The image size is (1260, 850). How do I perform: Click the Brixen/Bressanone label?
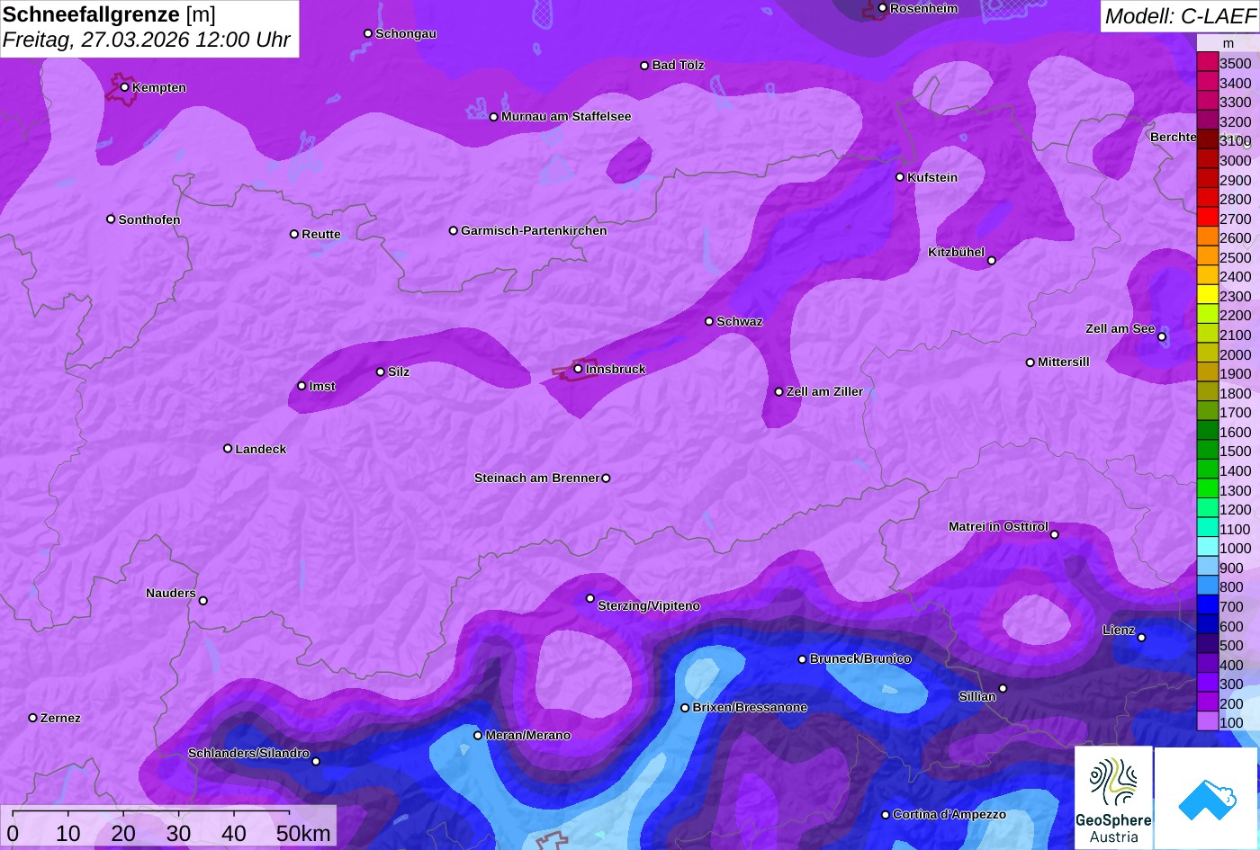(750, 707)
